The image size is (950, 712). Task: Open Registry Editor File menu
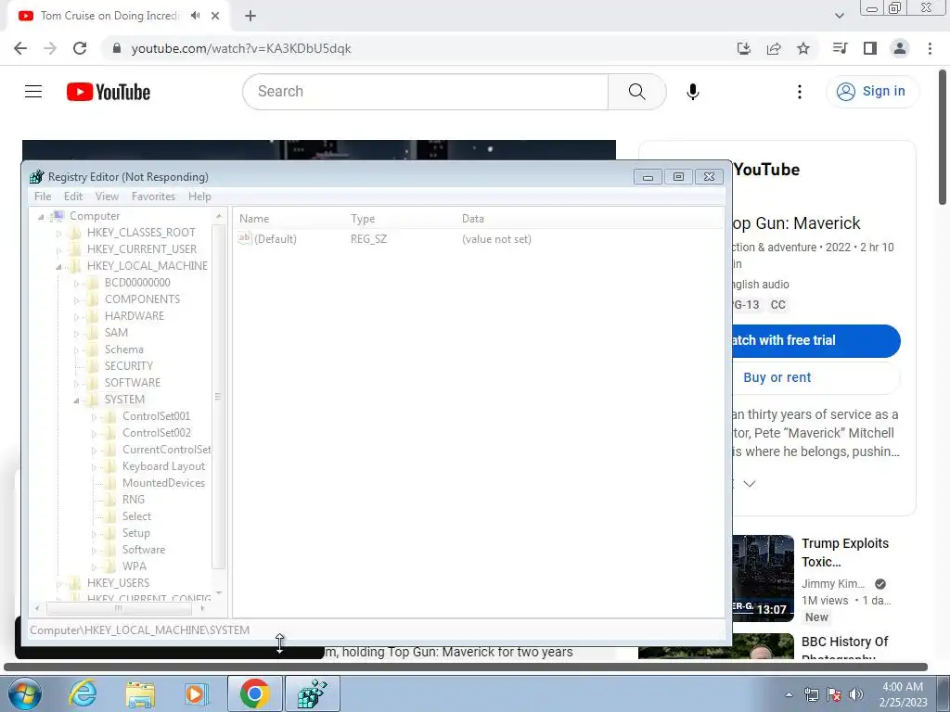(x=43, y=197)
